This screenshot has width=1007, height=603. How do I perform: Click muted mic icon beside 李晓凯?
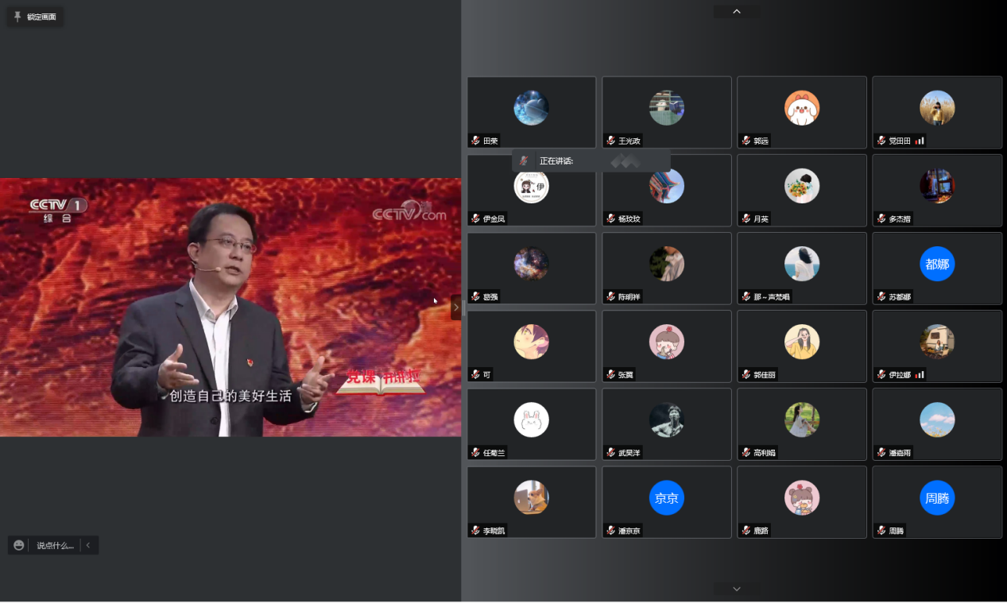pos(475,530)
